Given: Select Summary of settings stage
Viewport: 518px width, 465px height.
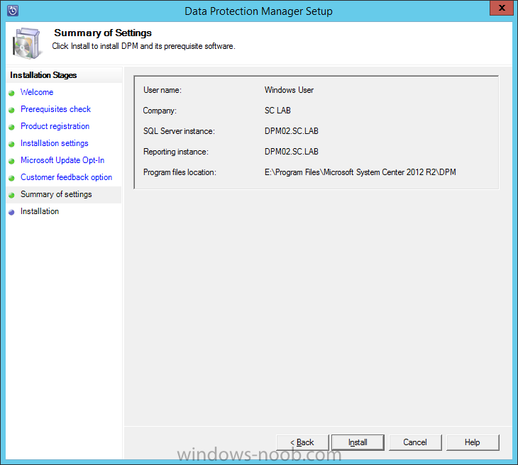Looking at the screenshot, I should pos(64,194).
